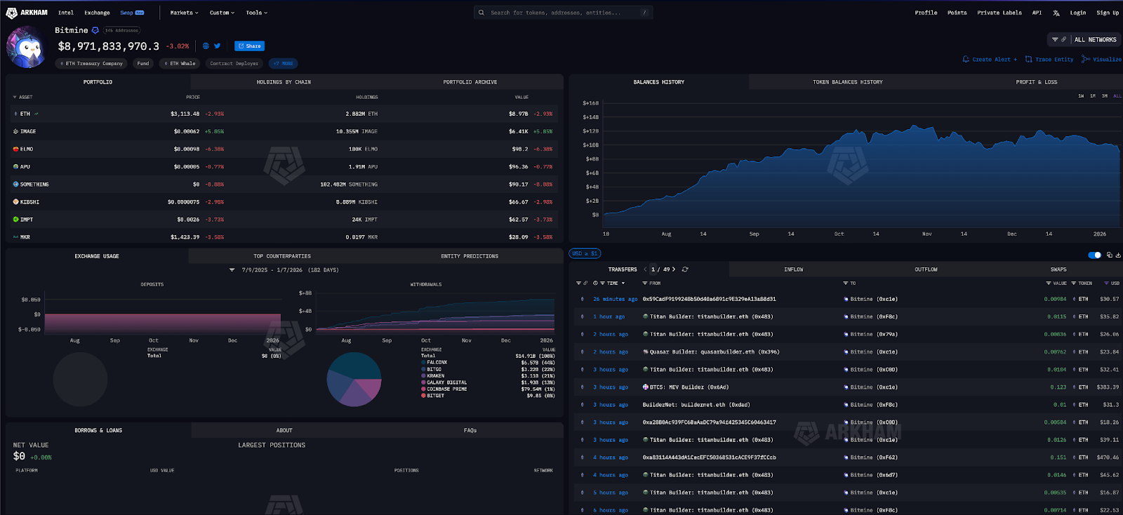Download transfers using the download icon
The image size is (1123, 515).
[1118, 255]
